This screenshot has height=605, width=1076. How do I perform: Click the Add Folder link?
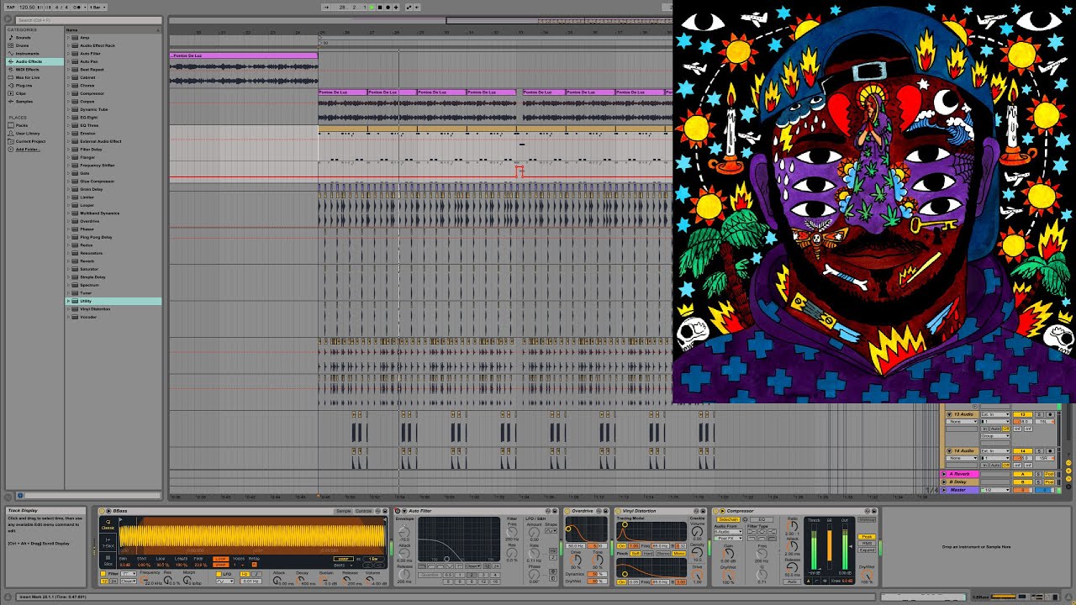(28, 150)
